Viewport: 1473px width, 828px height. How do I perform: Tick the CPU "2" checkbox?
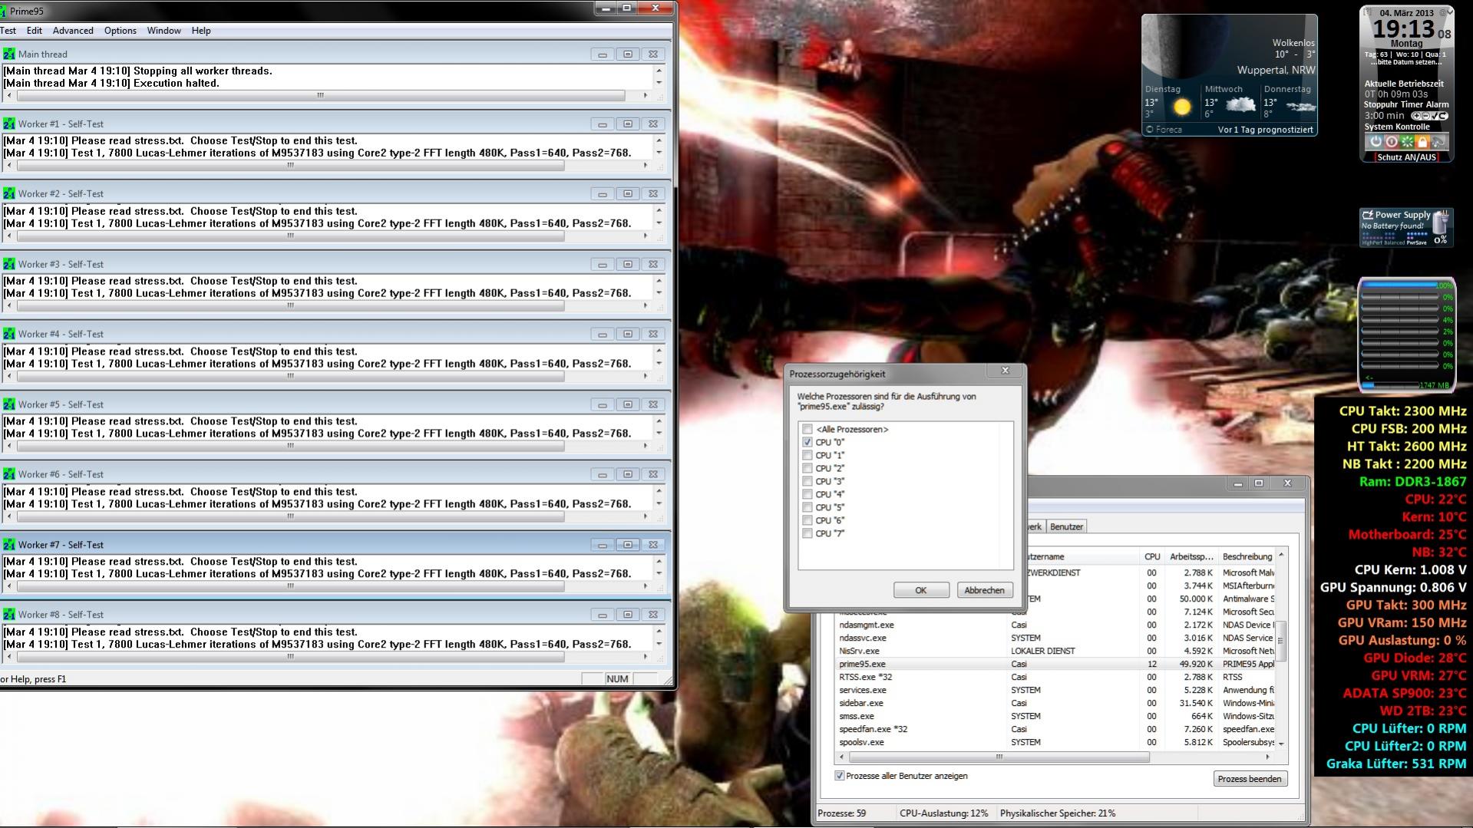tap(807, 468)
